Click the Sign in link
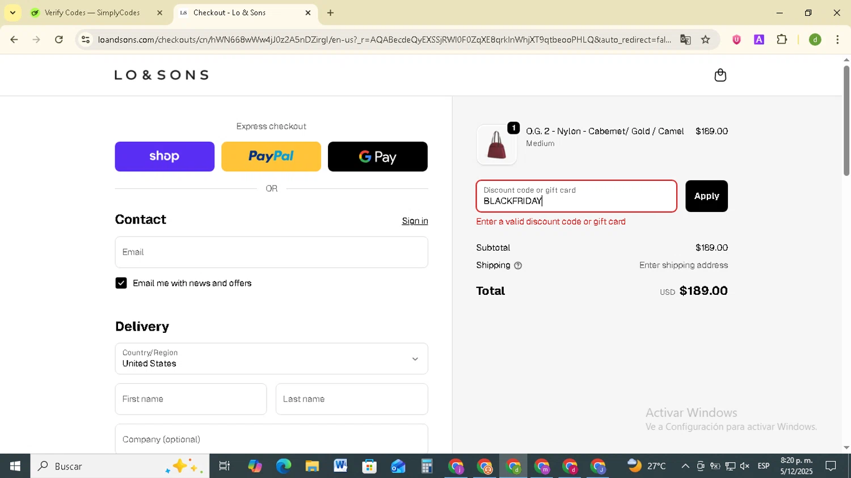This screenshot has height=478, width=851. coord(415,221)
